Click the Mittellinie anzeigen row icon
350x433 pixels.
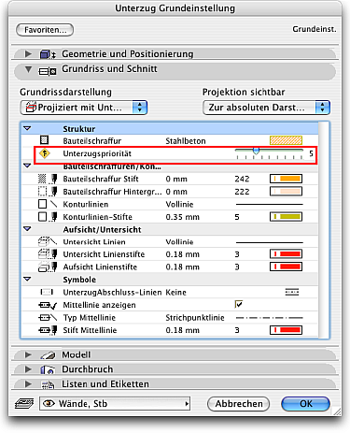pos(48,305)
